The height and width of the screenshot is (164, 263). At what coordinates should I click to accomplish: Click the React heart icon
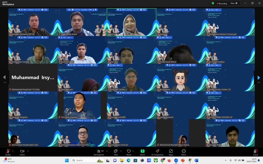[x=129, y=151]
